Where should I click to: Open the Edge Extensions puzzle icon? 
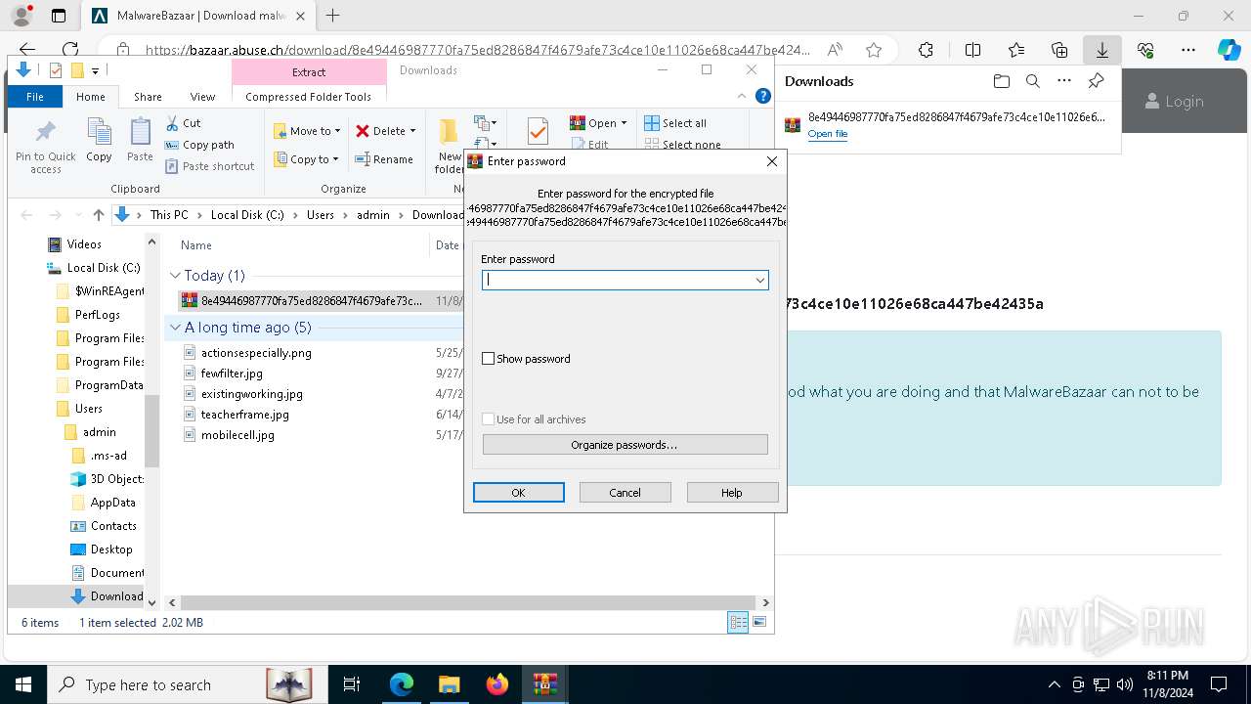click(926, 50)
